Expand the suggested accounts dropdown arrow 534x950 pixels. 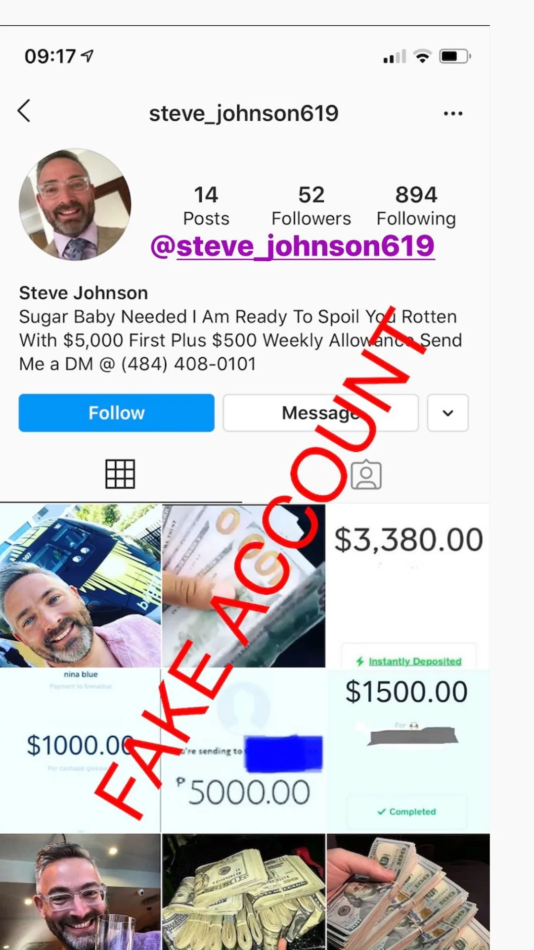click(x=448, y=413)
